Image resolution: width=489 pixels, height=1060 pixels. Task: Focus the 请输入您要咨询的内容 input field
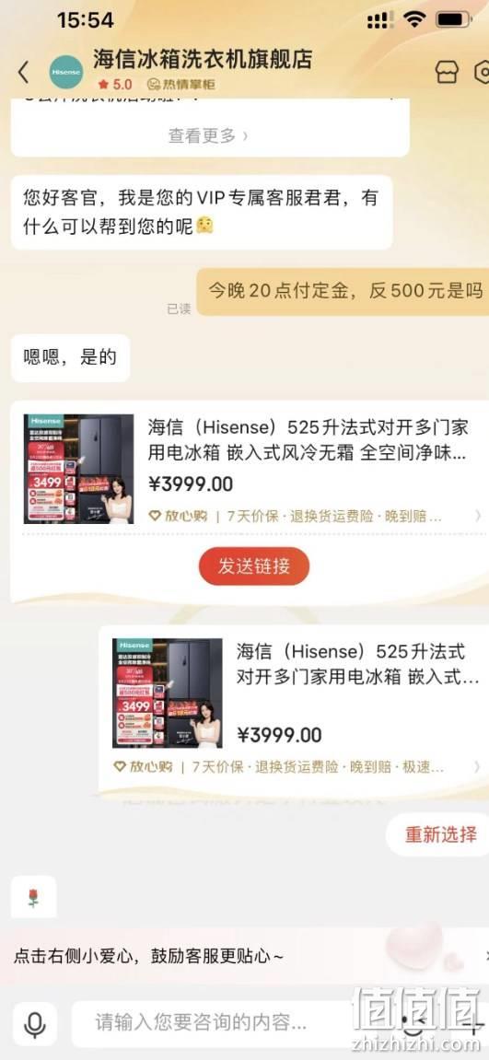click(216, 1021)
